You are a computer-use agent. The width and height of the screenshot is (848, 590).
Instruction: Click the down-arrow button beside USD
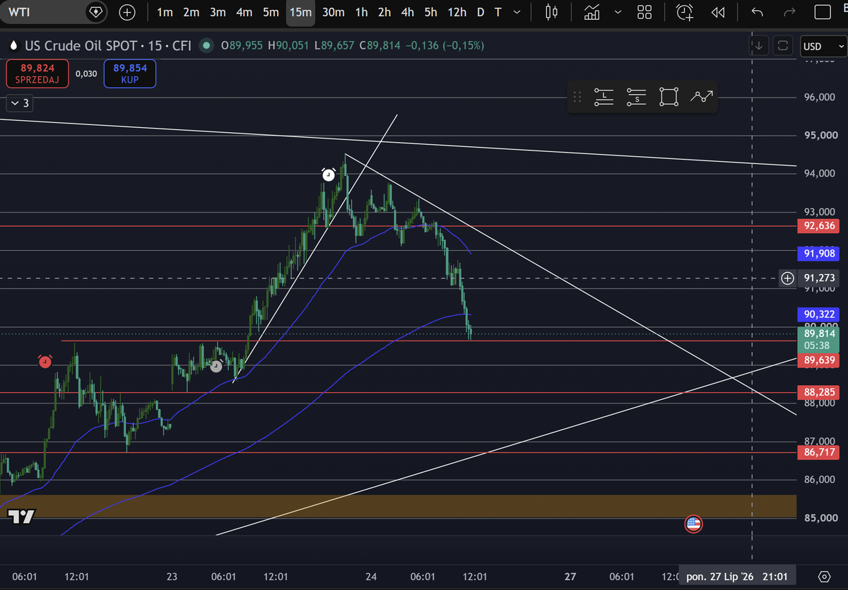759,46
